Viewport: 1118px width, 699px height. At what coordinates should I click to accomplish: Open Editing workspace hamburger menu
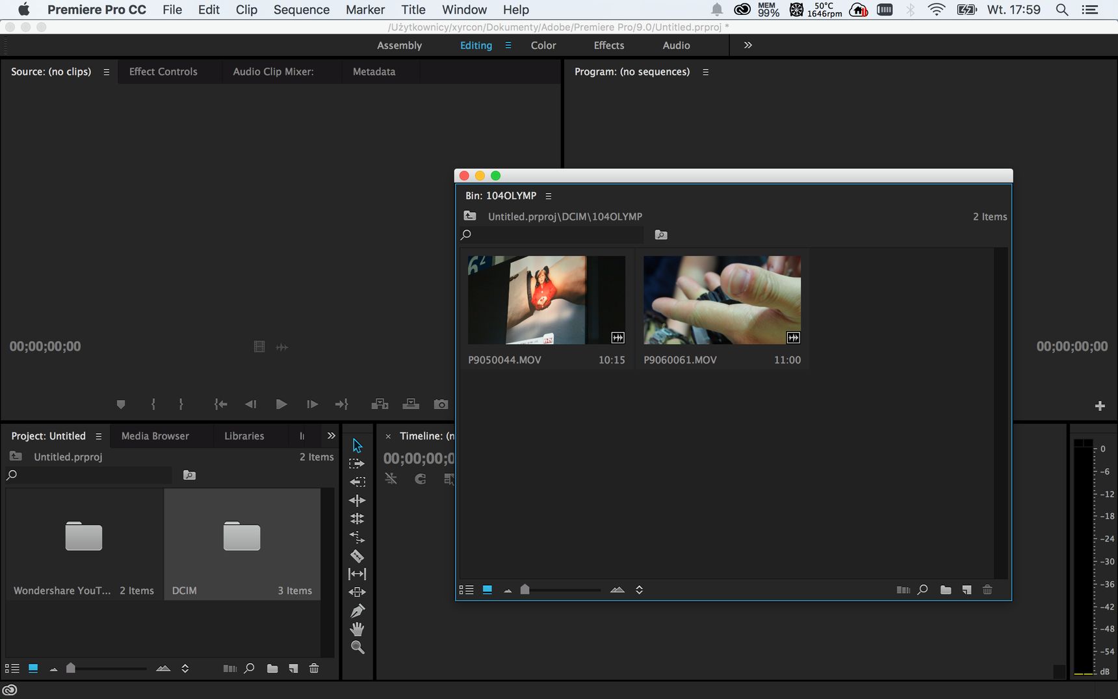(508, 46)
